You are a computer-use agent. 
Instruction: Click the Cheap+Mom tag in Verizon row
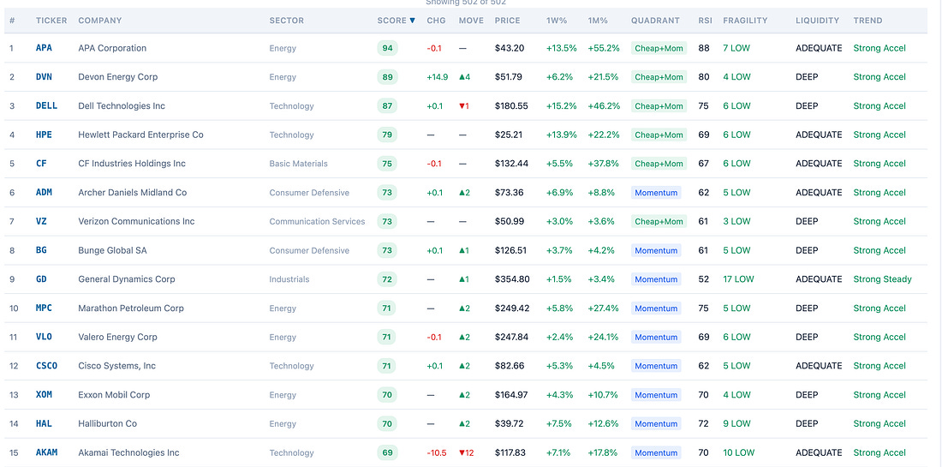point(659,221)
